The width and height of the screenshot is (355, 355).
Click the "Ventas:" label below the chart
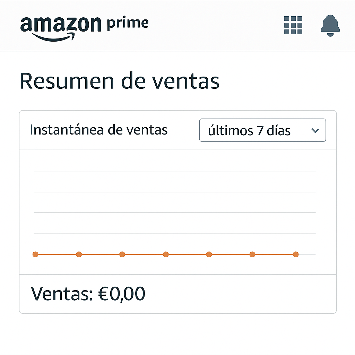[61, 294]
